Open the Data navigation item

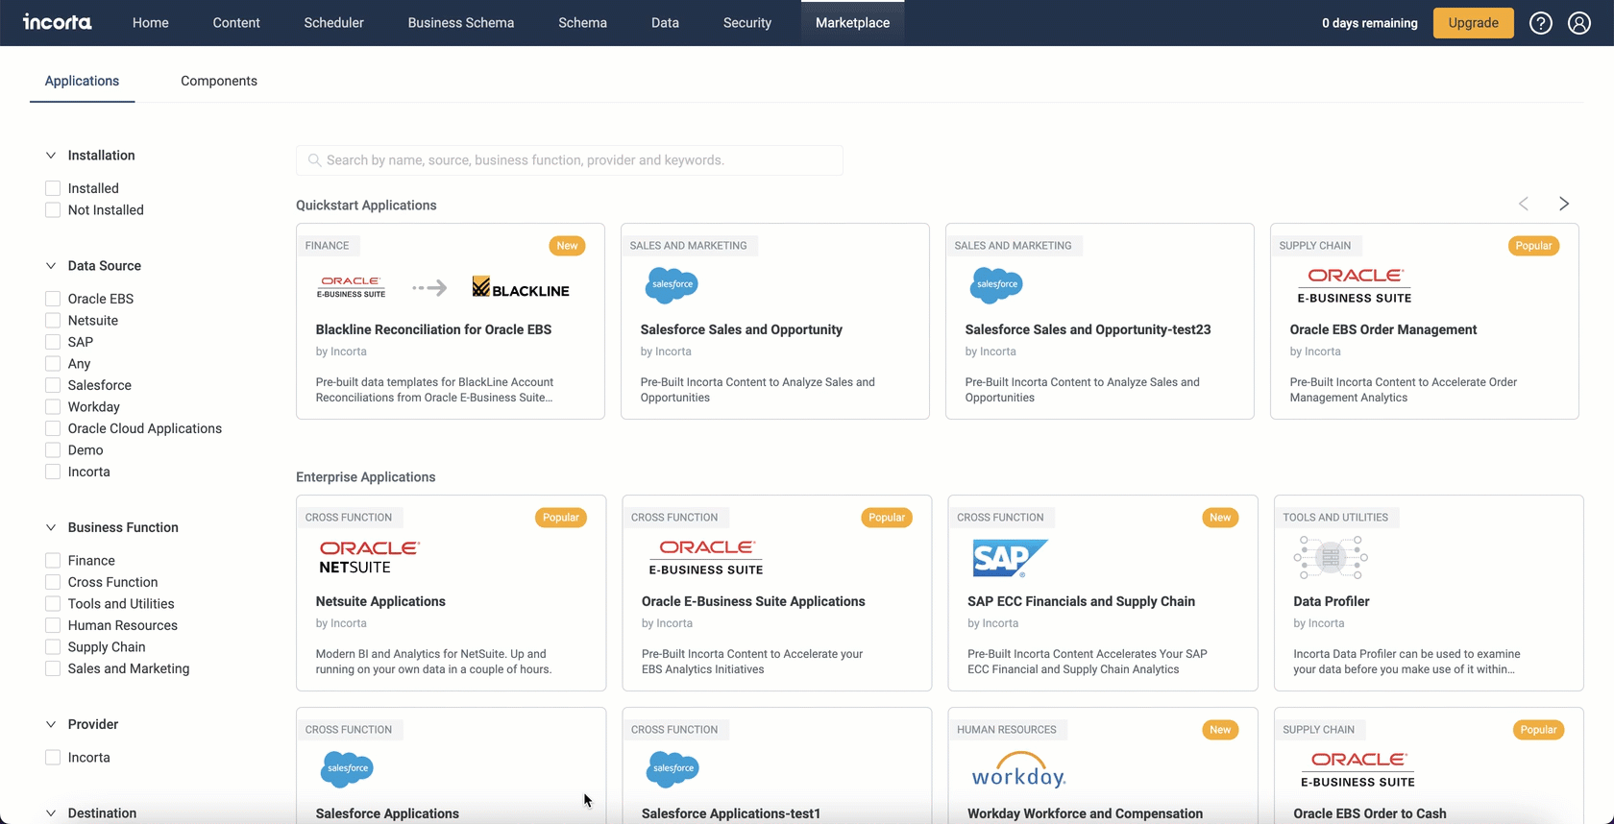click(x=665, y=23)
